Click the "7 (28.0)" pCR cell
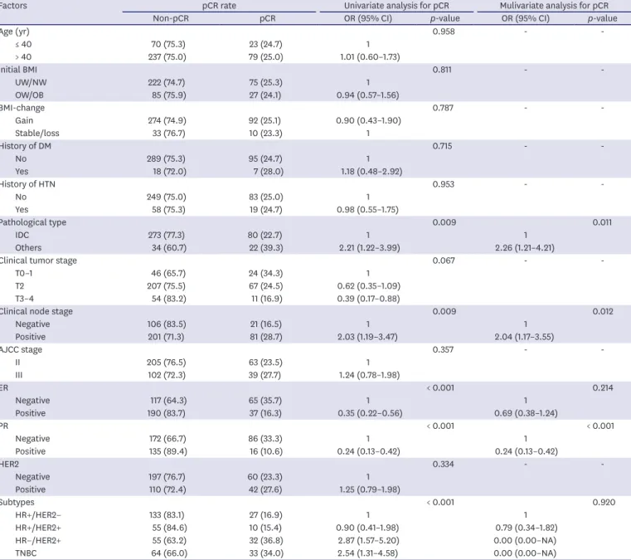 [268, 172]
